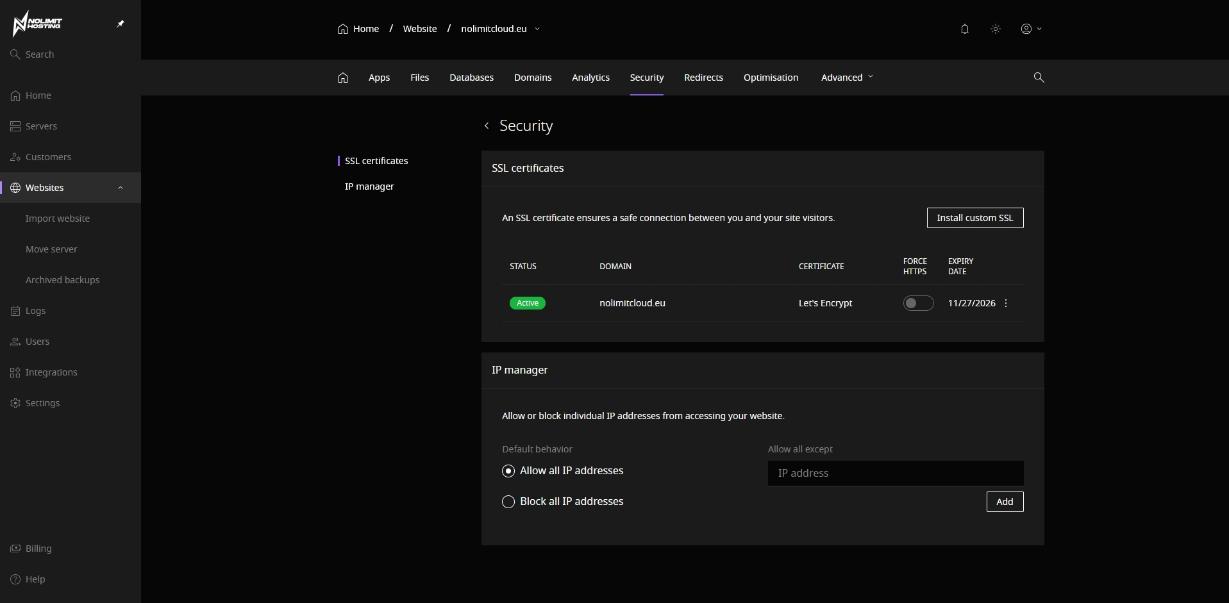This screenshot has height=603, width=1229.
Task: Switch to the Redirects tab
Action: tap(703, 78)
